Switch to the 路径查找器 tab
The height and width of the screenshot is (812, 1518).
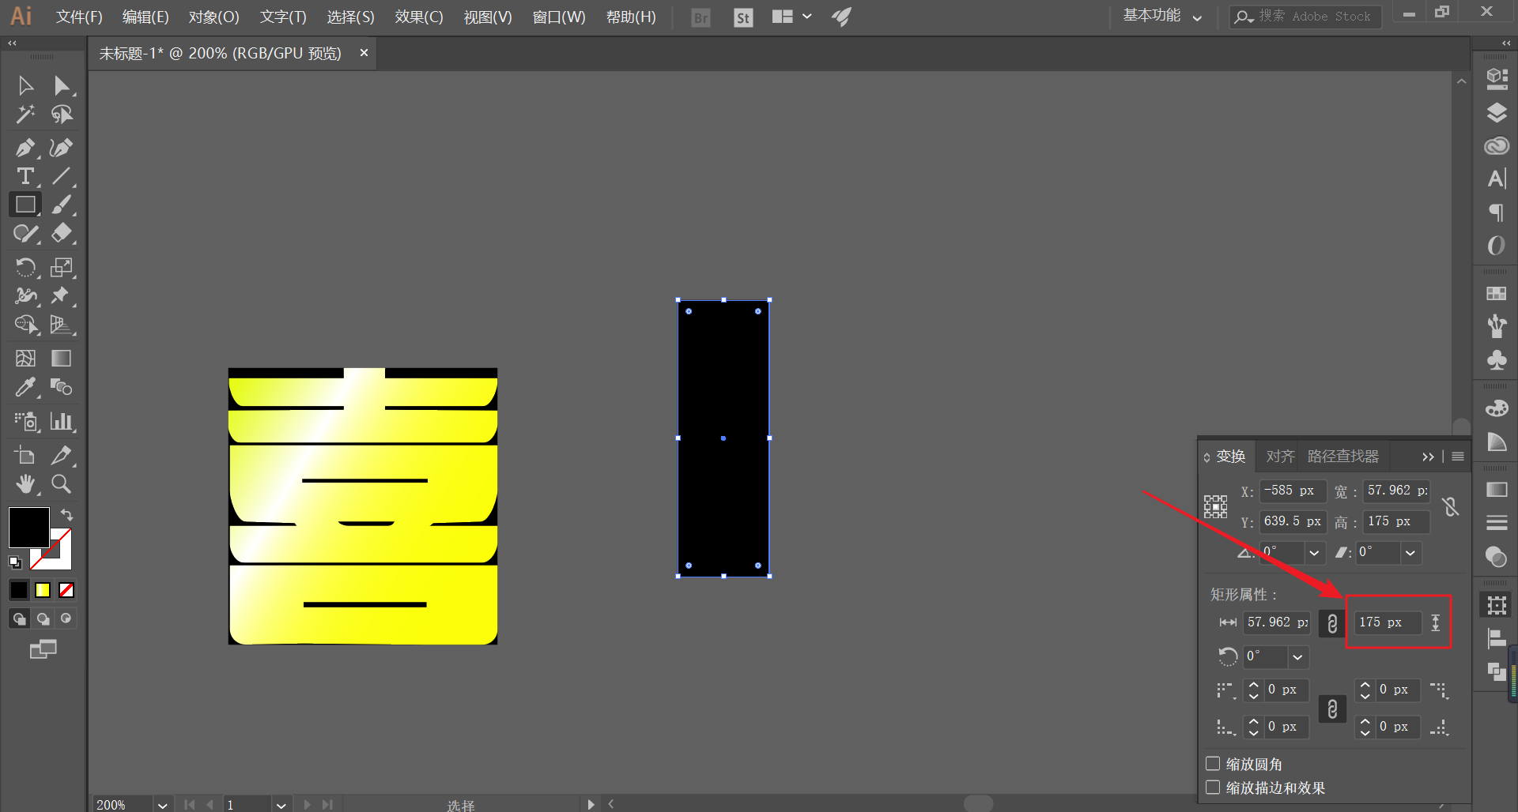click(x=1342, y=457)
